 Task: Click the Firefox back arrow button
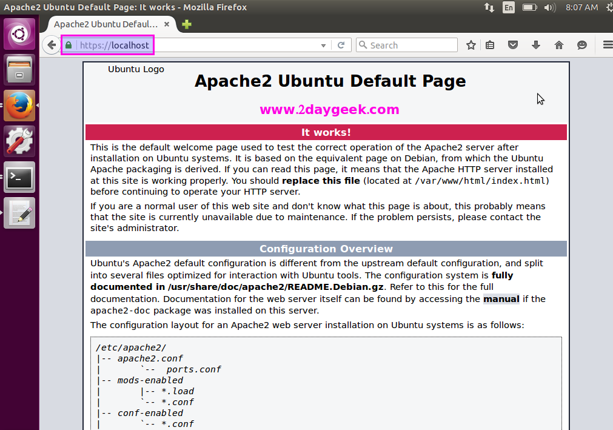click(x=52, y=45)
